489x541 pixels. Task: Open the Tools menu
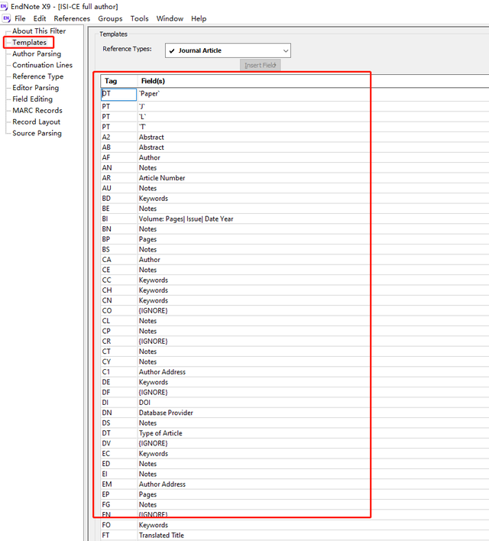coord(139,18)
